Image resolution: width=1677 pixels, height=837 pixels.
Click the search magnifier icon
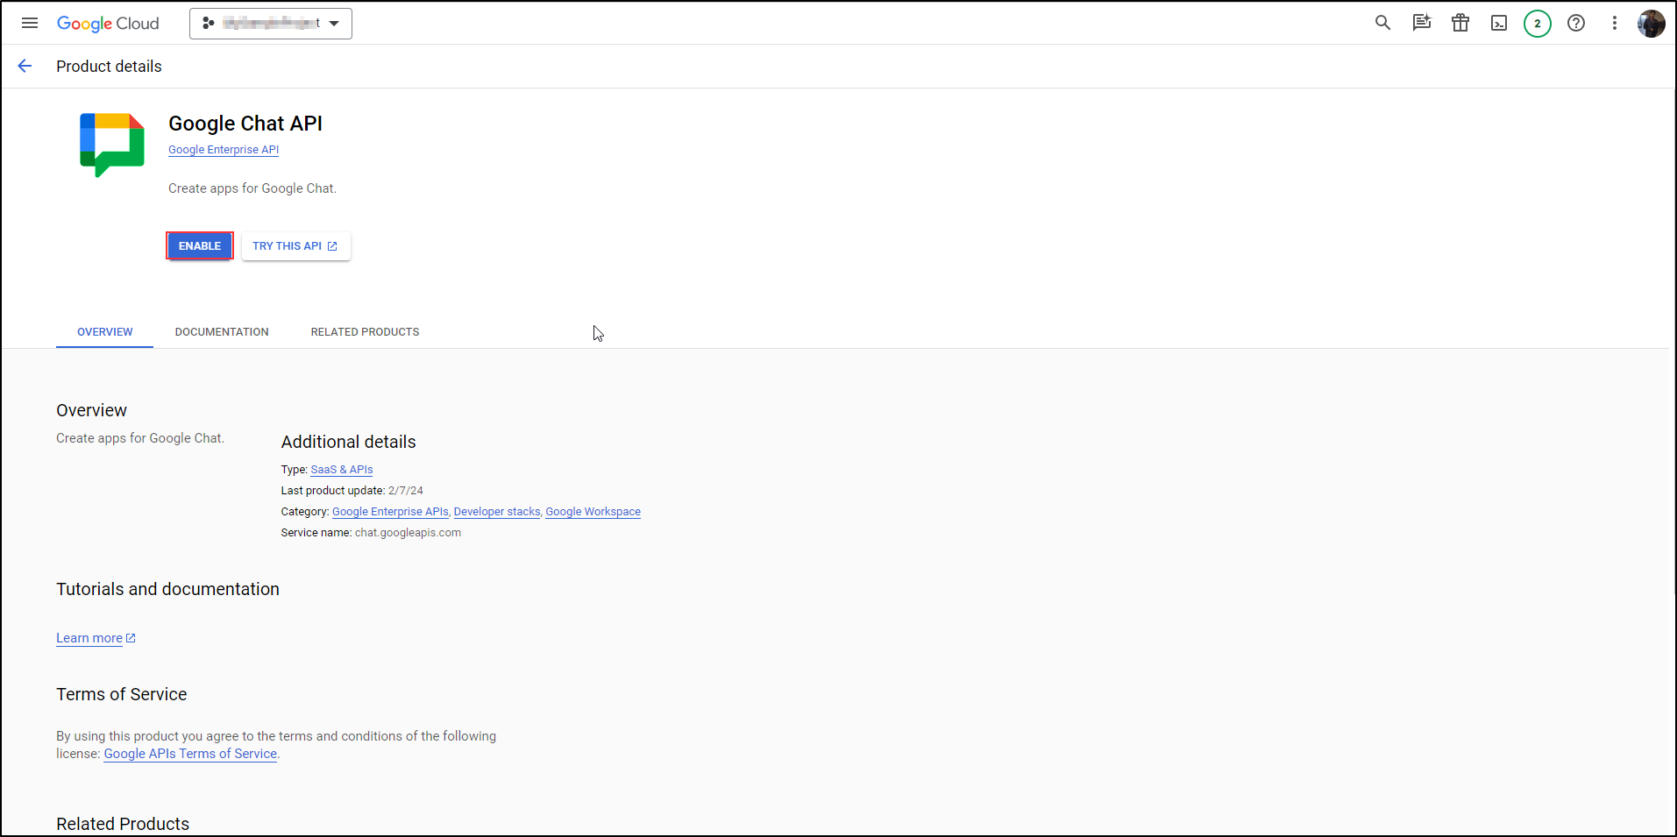coord(1382,23)
